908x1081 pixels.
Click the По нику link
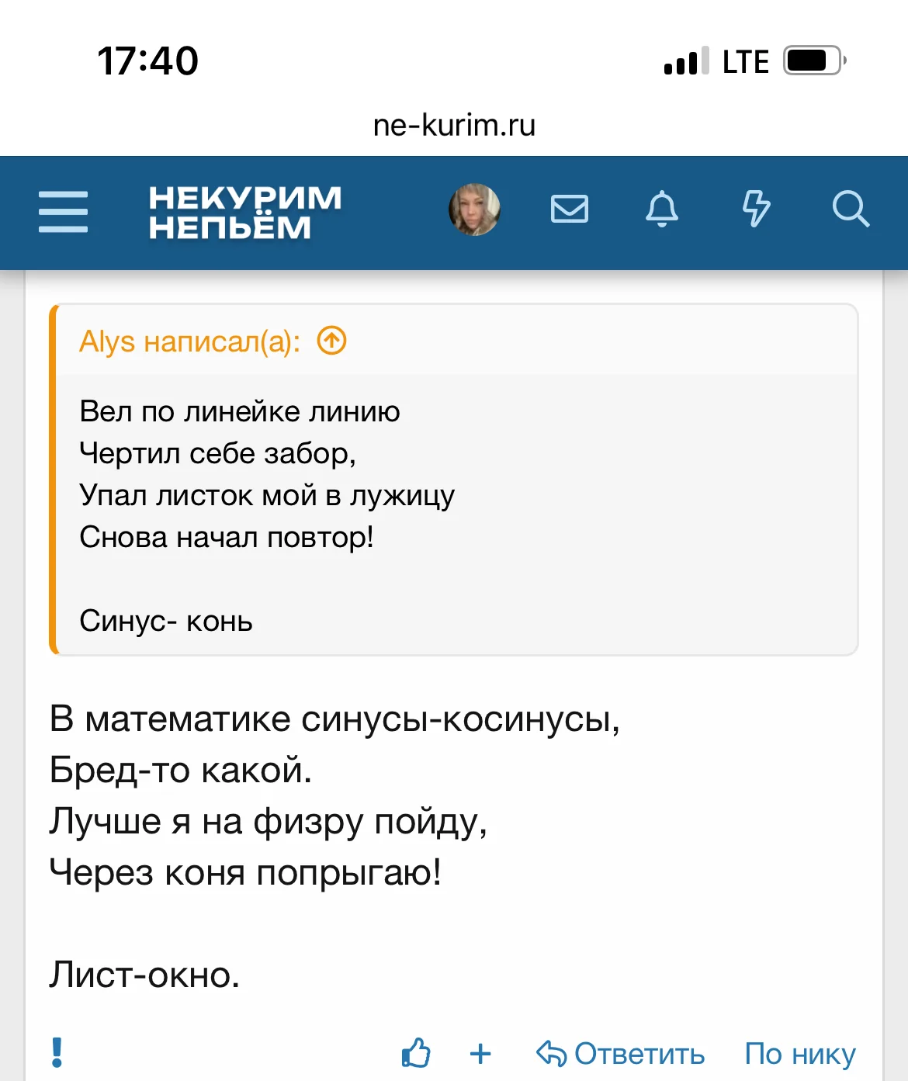(x=799, y=1054)
